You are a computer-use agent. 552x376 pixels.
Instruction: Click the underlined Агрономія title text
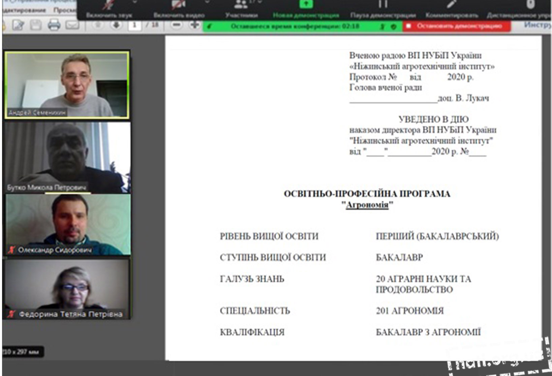[367, 205]
